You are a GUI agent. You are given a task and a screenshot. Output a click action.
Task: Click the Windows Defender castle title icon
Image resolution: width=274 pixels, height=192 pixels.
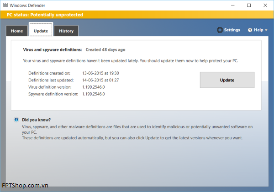coord(5,5)
